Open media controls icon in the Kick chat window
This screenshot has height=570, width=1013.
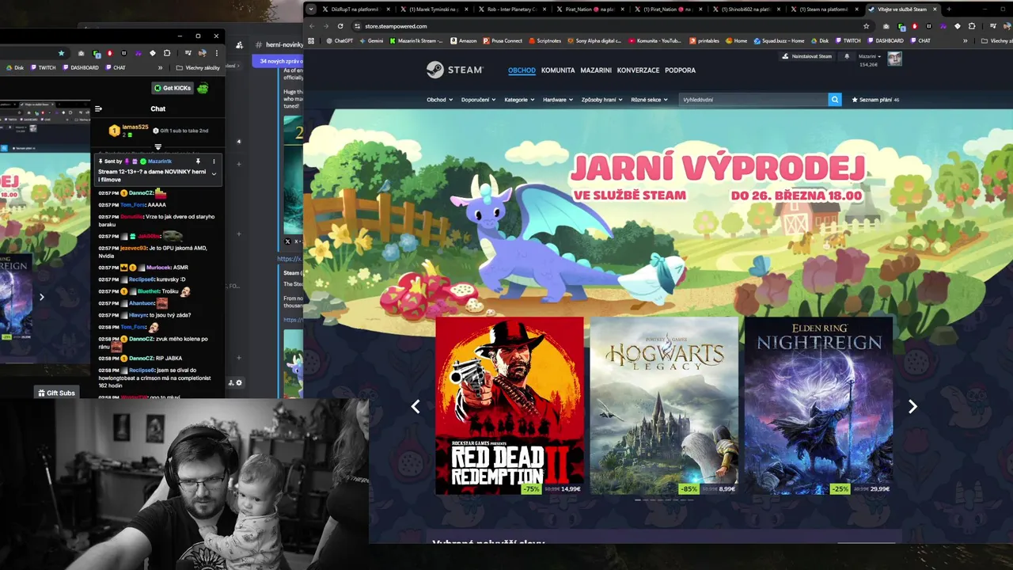click(x=188, y=53)
